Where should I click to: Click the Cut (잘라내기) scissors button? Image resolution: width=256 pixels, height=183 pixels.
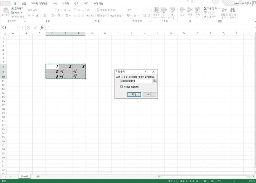tap(17, 8)
